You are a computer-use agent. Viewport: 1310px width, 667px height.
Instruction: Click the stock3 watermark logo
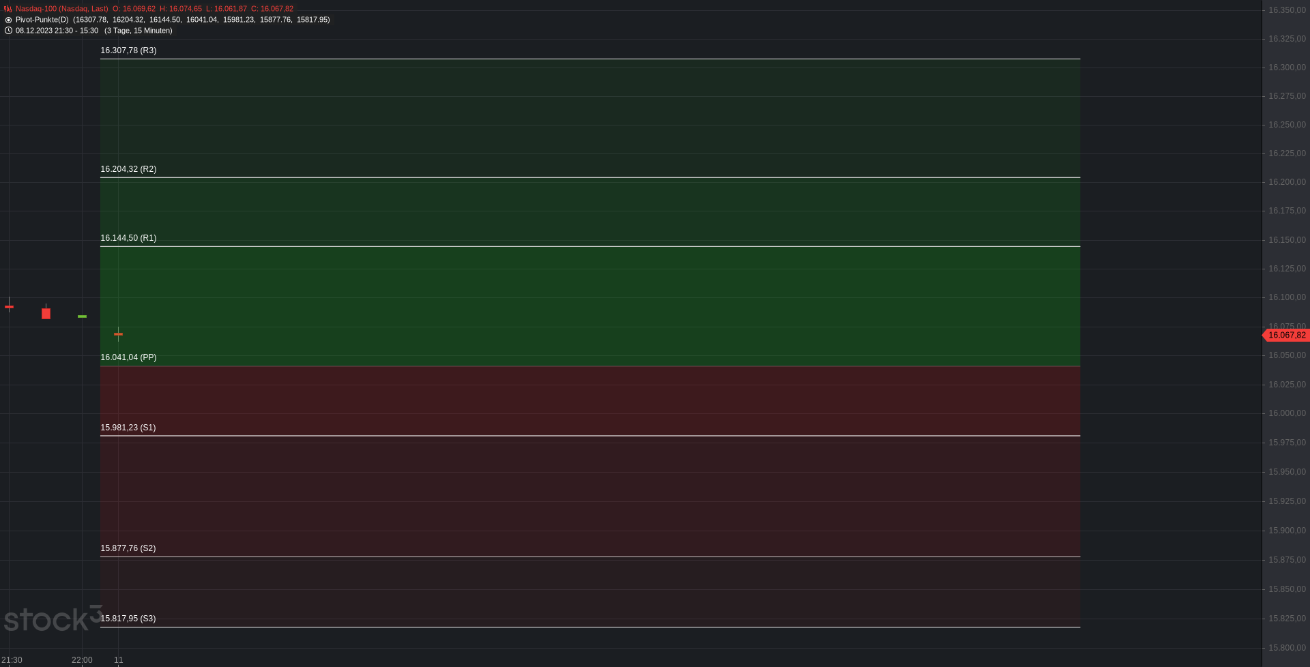(x=53, y=619)
